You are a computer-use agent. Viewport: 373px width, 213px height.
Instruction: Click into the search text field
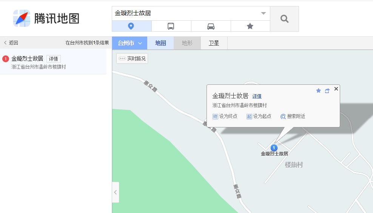185,13
